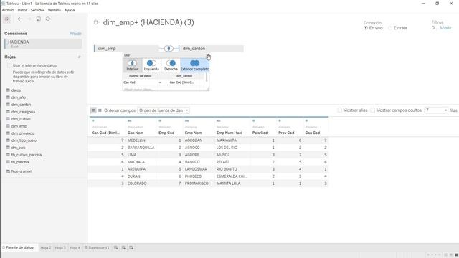Close the join dialog
459x258 pixels.
208,56
